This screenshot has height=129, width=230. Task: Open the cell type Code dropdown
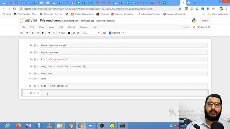click(91, 33)
